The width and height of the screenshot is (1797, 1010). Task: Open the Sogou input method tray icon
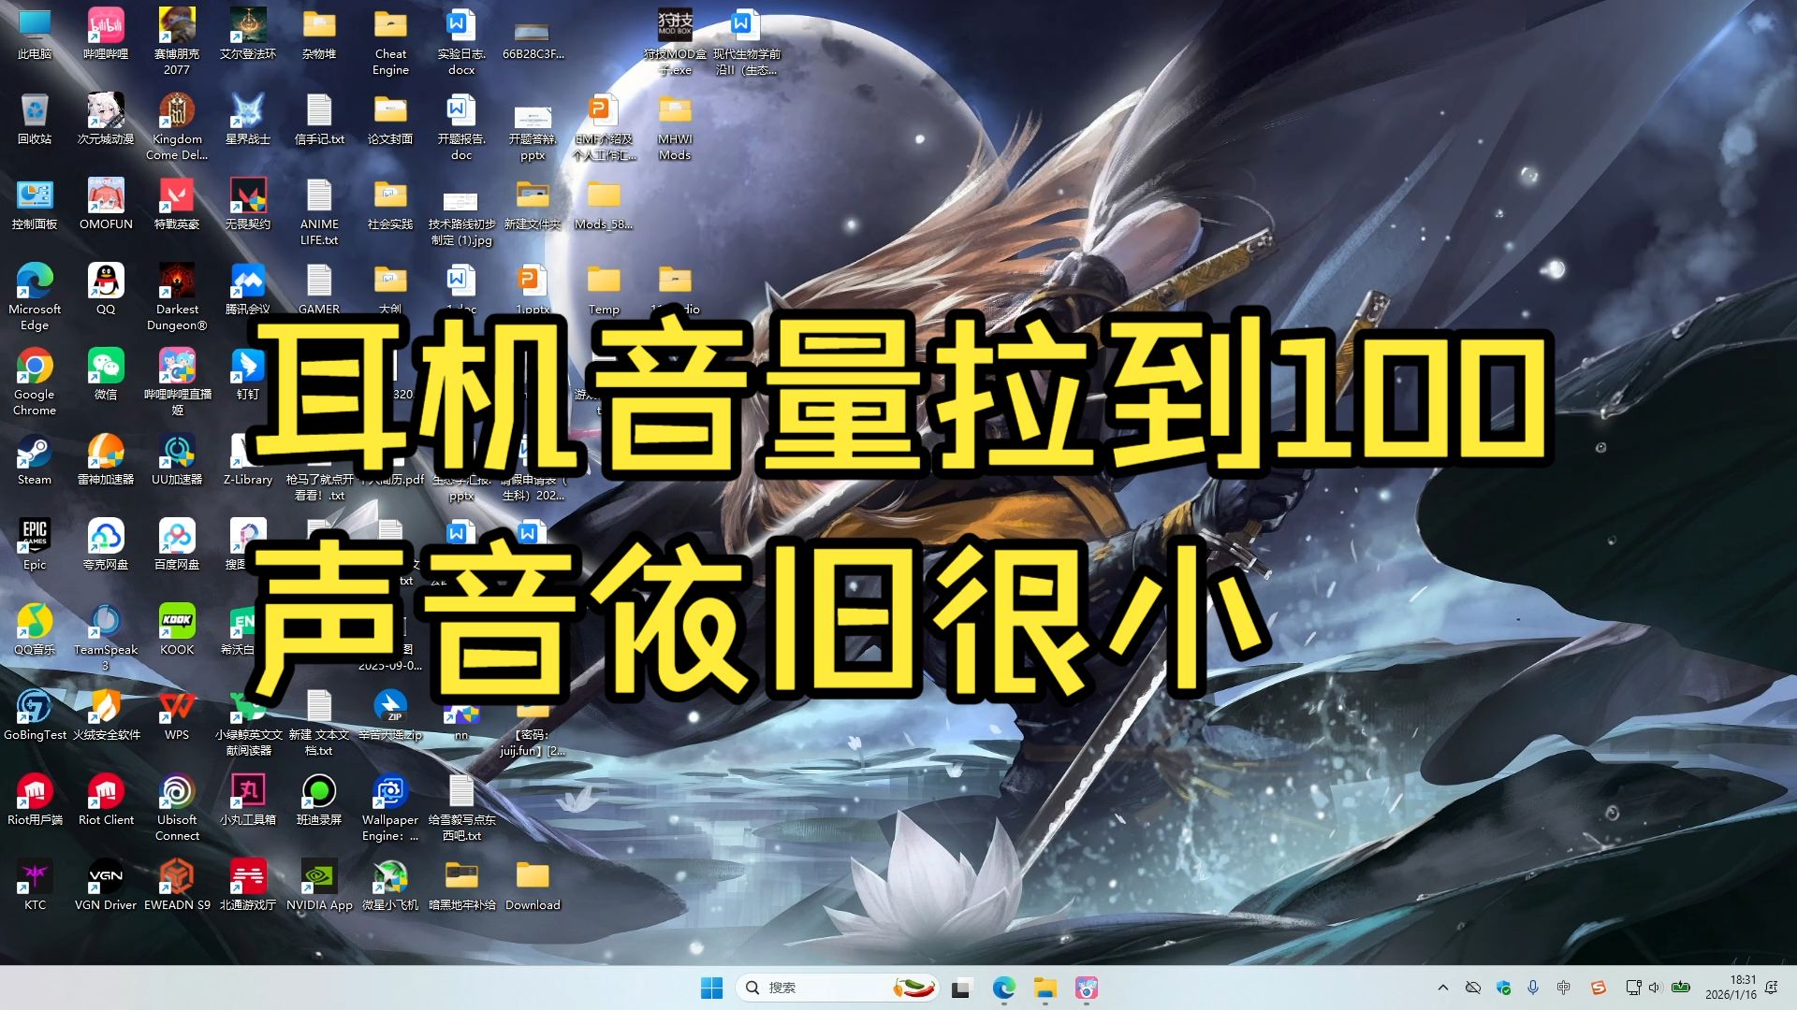pyautogui.click(x=1599, y=988)
